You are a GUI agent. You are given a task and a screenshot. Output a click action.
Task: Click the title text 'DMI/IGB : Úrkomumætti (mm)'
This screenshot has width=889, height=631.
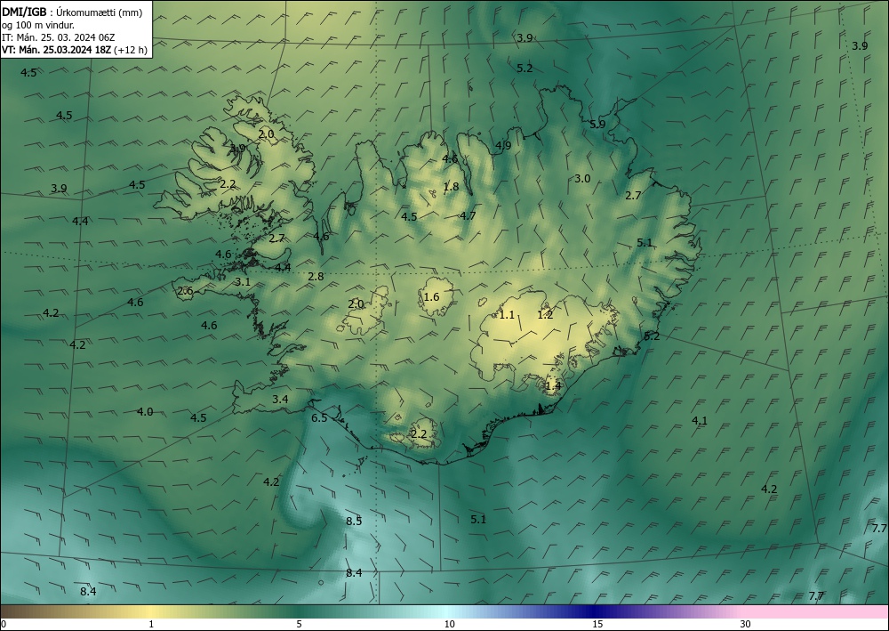pos(72,12)
